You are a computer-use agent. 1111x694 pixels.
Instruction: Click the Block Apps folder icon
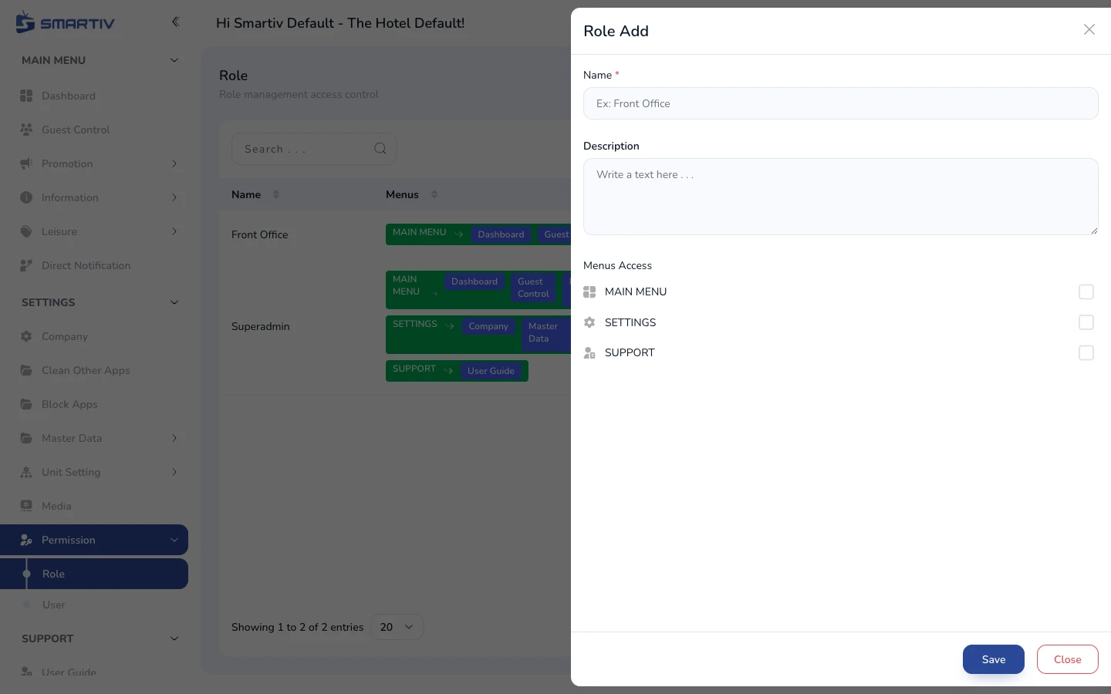(26, 404)
